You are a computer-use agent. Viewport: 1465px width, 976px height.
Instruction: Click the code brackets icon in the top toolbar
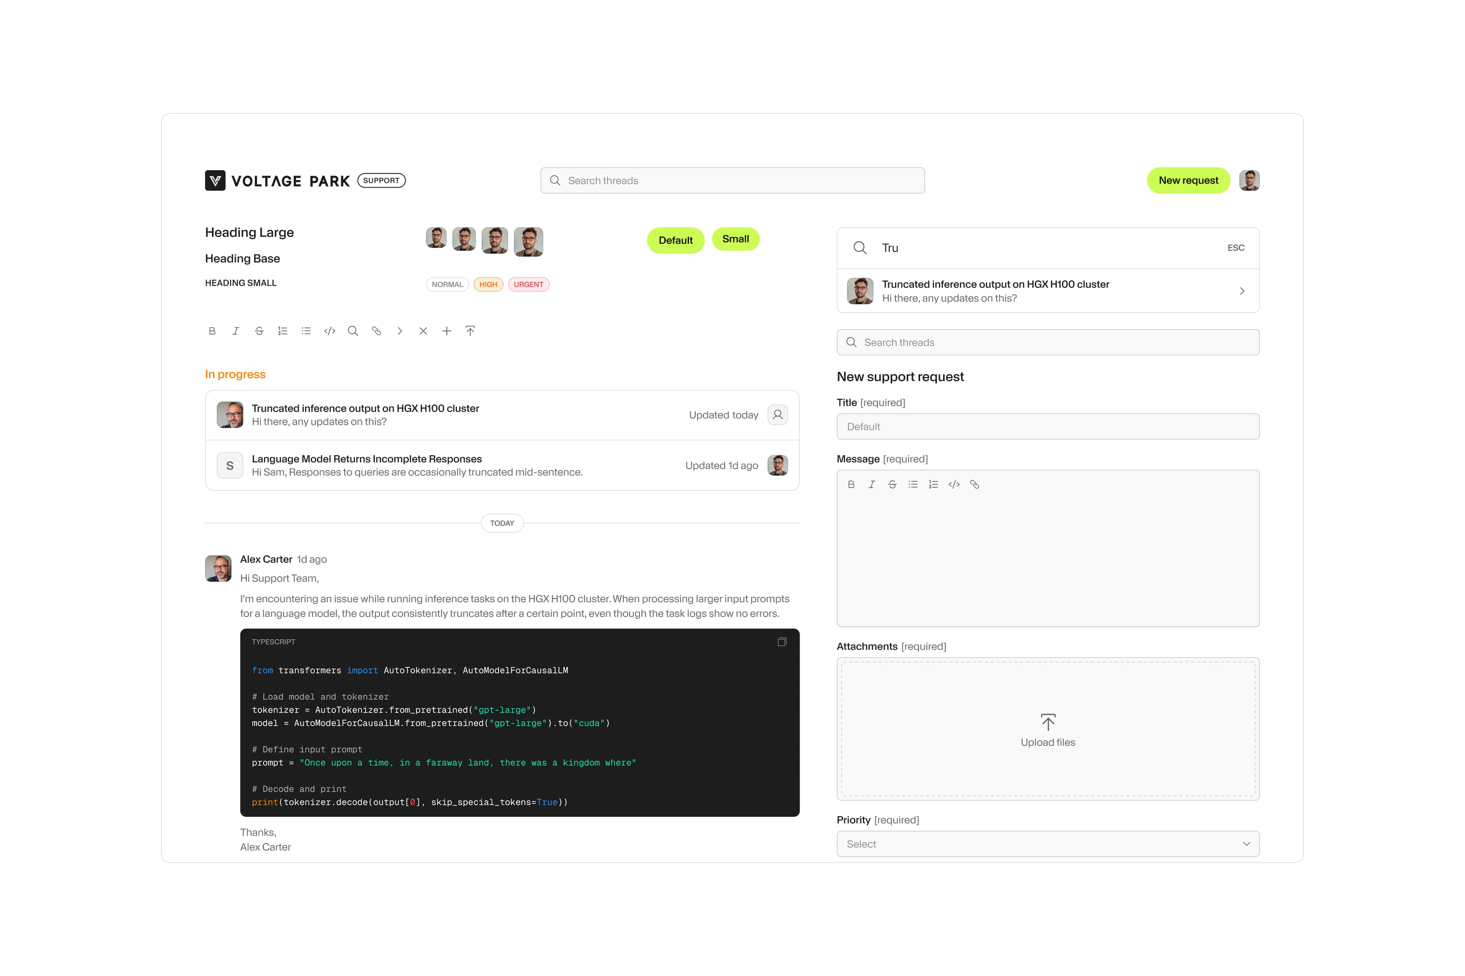(x=329, y=331)
